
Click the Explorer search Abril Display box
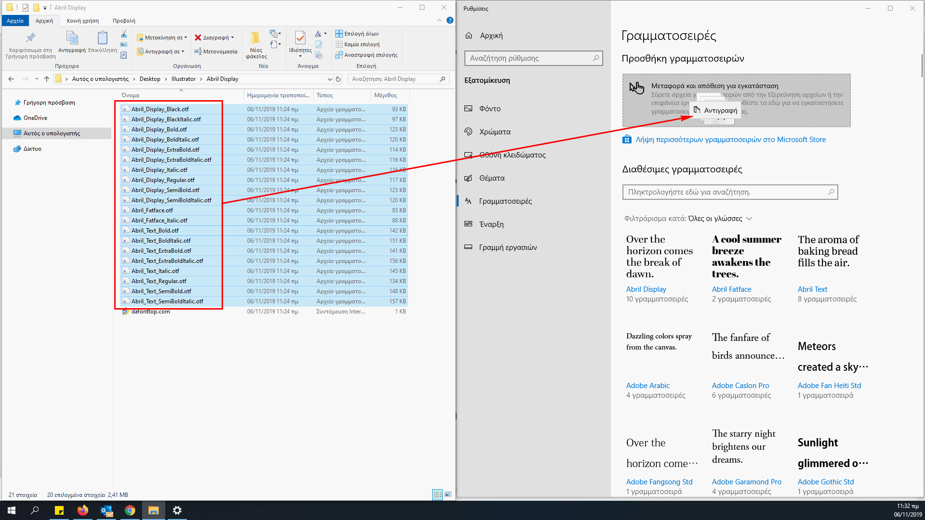[398, 79]
